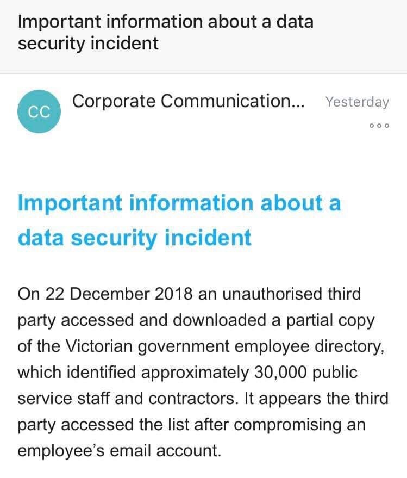Click the email subject line at the top
The width and height of the screenshot is (407, 478).
pos(166,32)
